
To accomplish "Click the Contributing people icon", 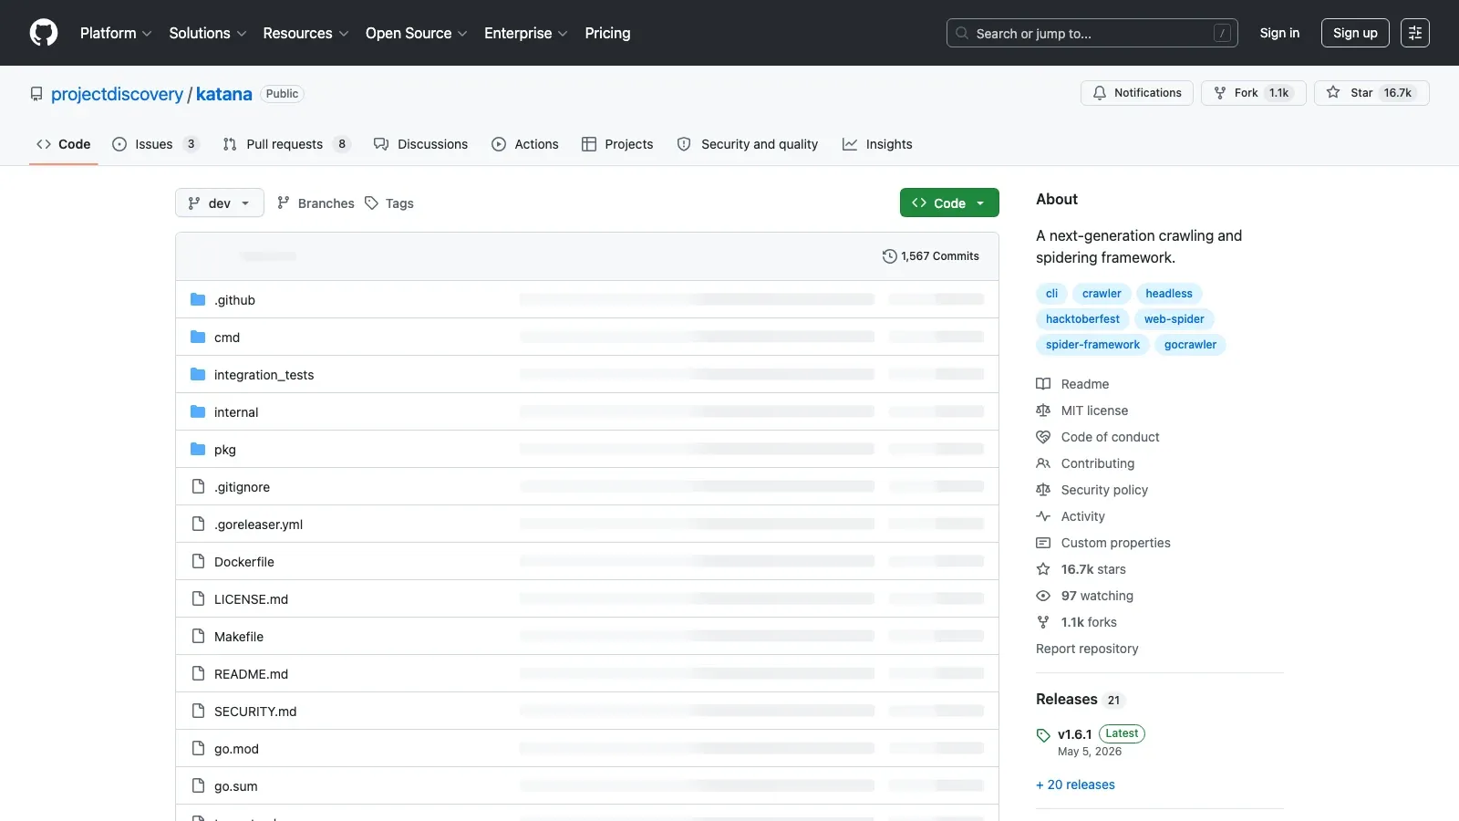I will pyautogui.click(x=1043, y=463).
